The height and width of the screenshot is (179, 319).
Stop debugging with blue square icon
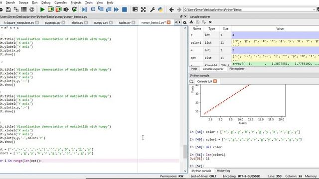124,9
